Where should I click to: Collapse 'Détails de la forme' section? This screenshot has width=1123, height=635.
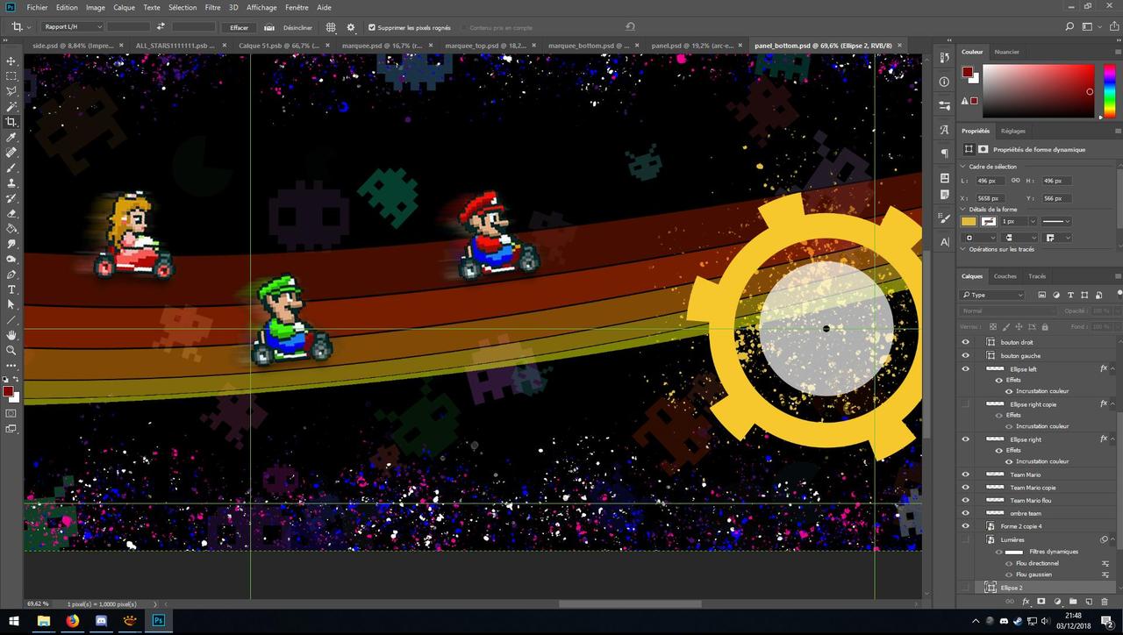963,210
